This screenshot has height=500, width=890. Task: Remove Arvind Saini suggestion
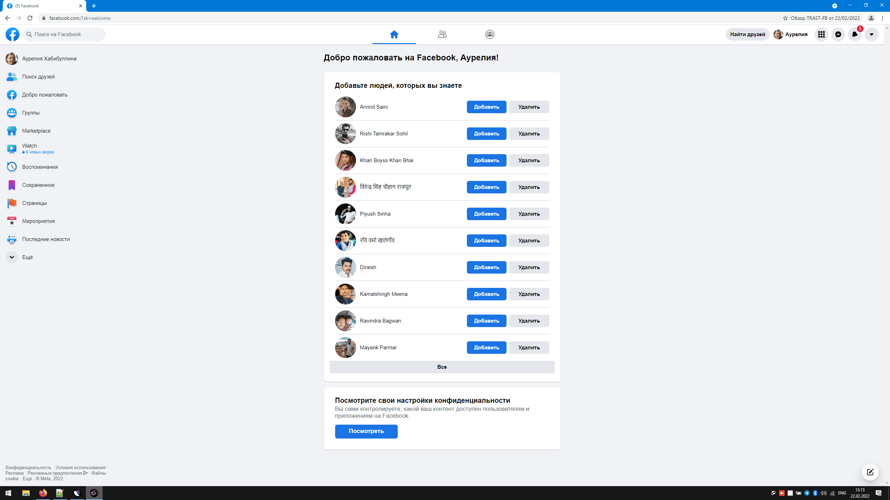529,107
